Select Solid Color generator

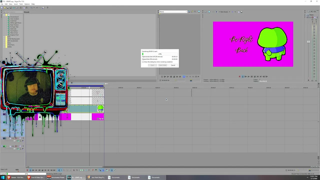tap(13, 29)
